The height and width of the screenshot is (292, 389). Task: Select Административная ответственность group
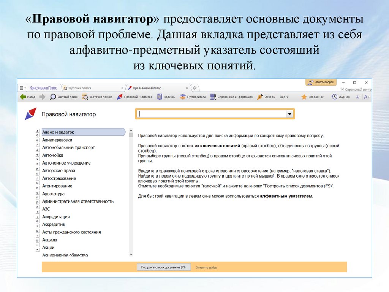78,202
